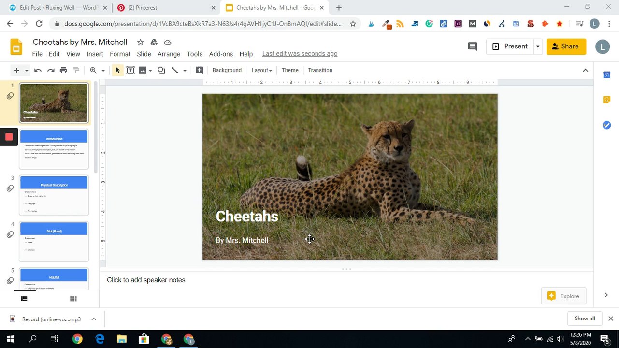Click the Undo arrow in the toolbar

click(38, 70)
